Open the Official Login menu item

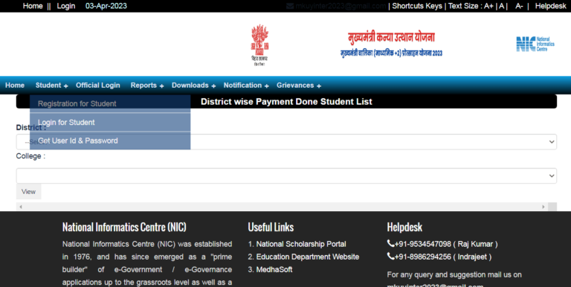click(98, 86)
